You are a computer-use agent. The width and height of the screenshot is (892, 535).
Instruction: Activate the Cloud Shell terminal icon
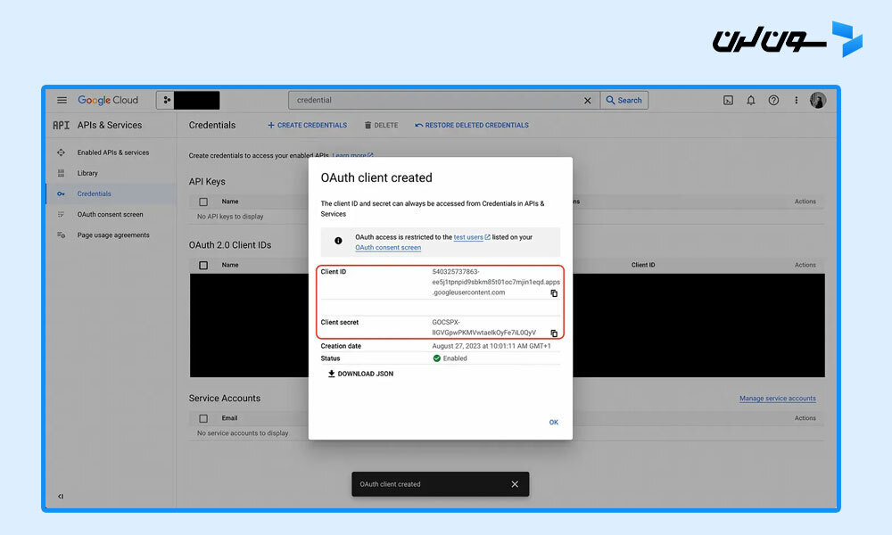click(x=728, y=100)
